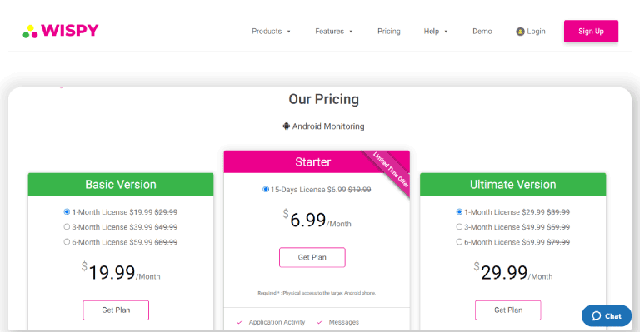Select Ultimate 3-Month License option
Viewport: 640px width, 332px height.
click(x=459, y=227)
